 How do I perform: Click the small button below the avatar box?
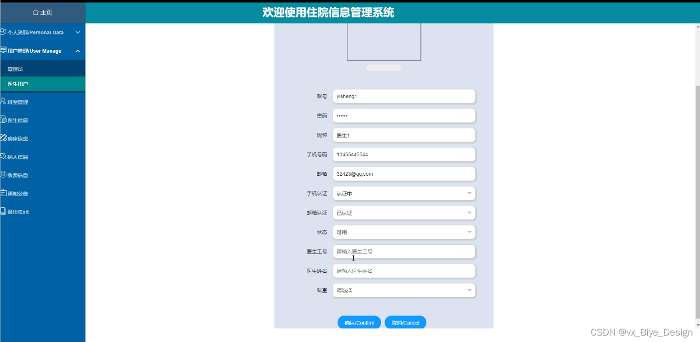[384, 68]
